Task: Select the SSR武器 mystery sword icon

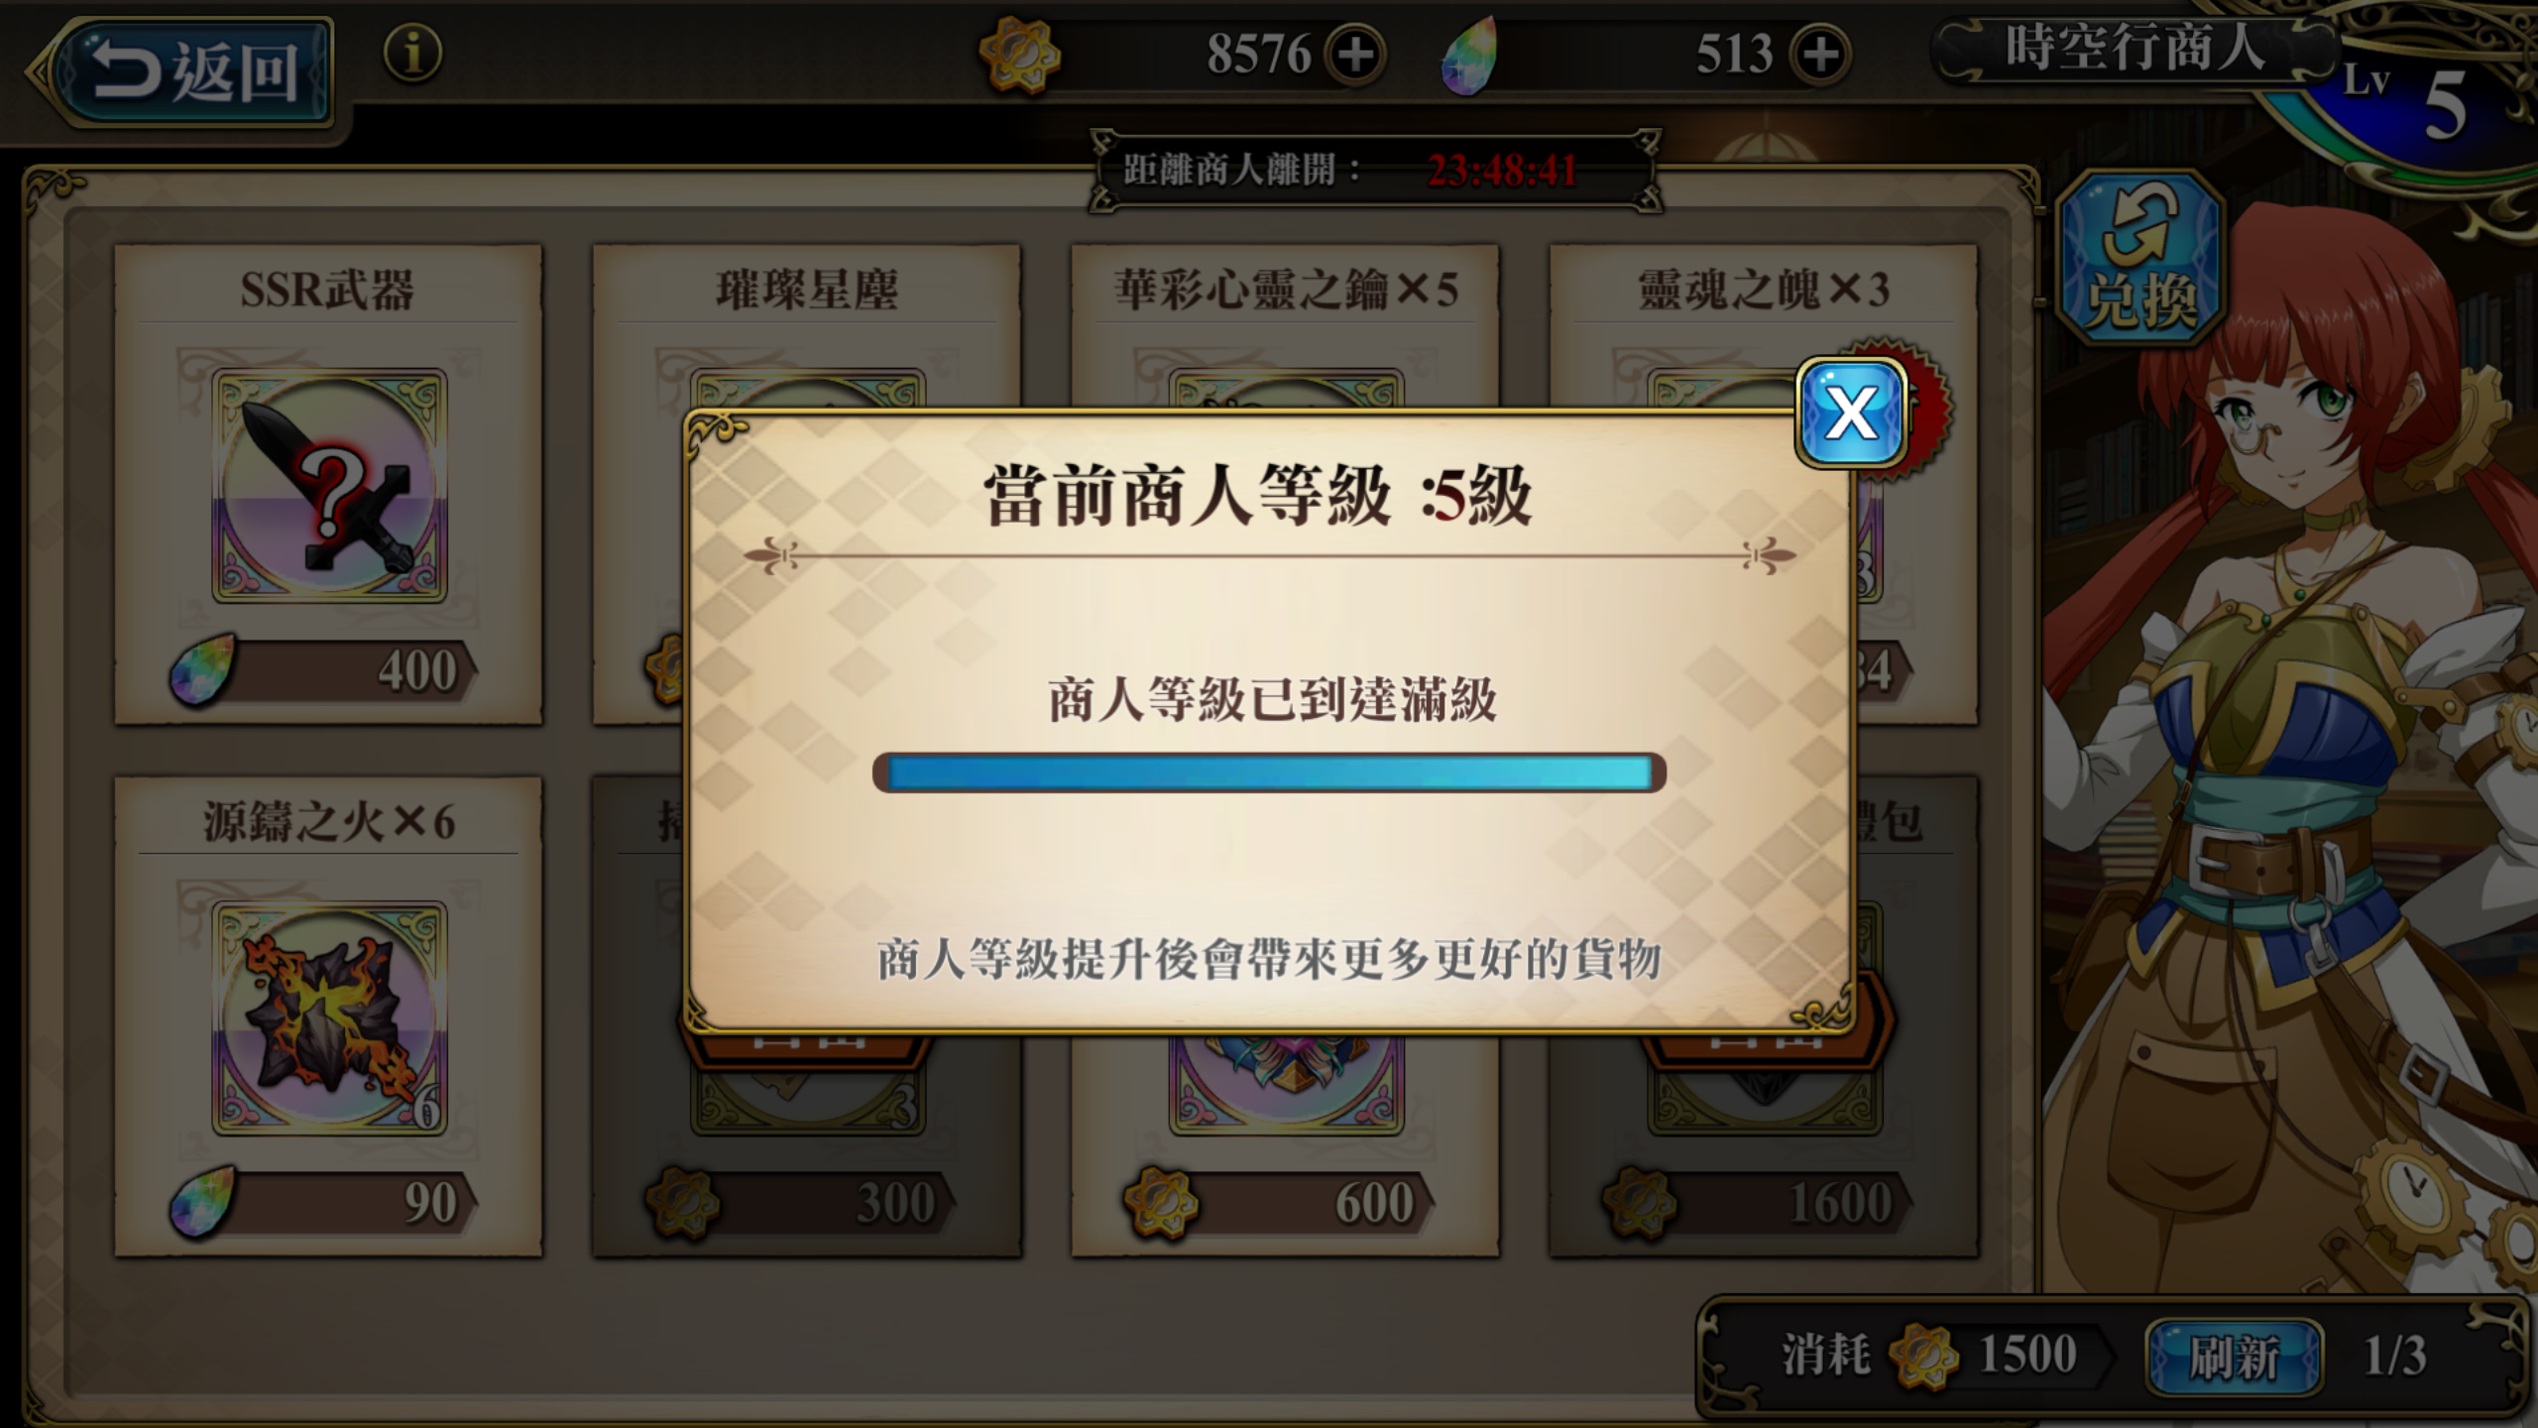Action: click(329, 486)
